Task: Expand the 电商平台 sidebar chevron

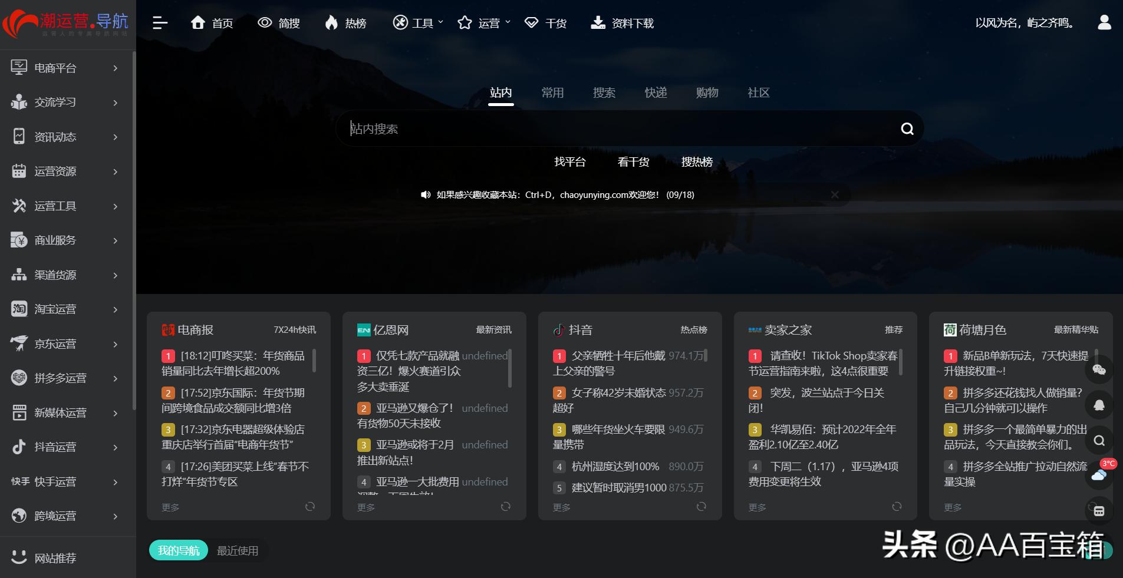Action: coord(116,68)
